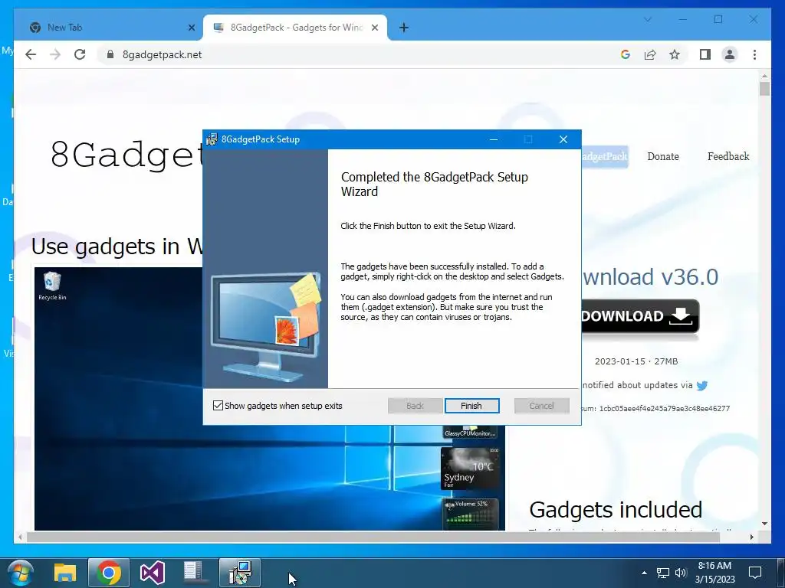Click the 'Gadgets included' heading

tap(616, 509)
